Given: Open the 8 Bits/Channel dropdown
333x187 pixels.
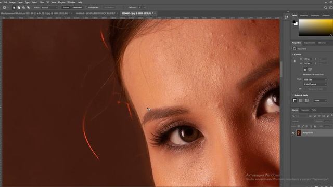Looking at the screenshot, I should pos(315,84).
